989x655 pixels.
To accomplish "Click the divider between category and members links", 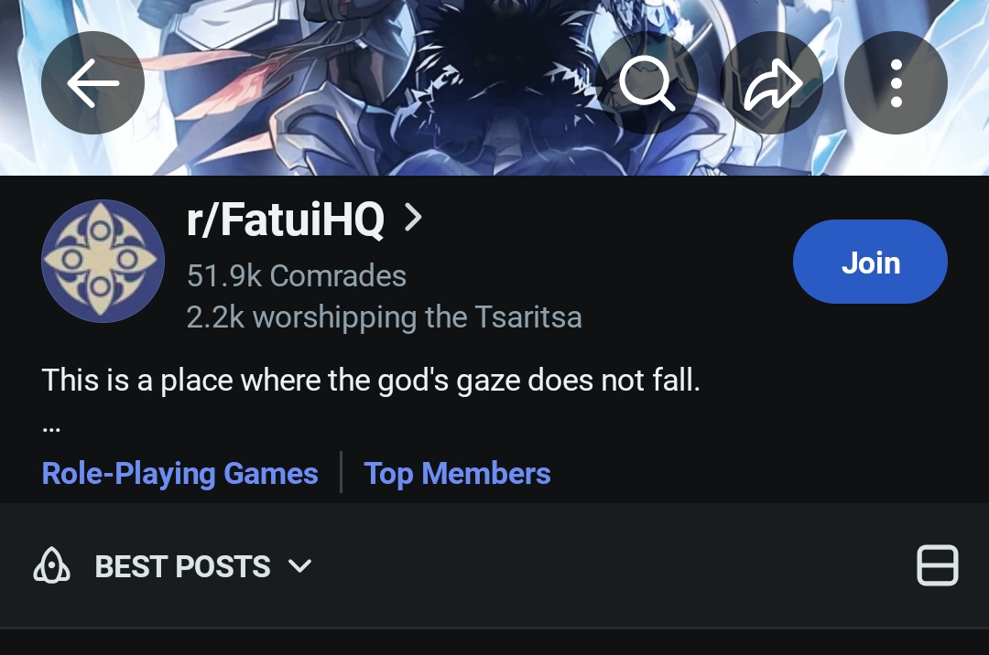I will (x=342, y=472).
